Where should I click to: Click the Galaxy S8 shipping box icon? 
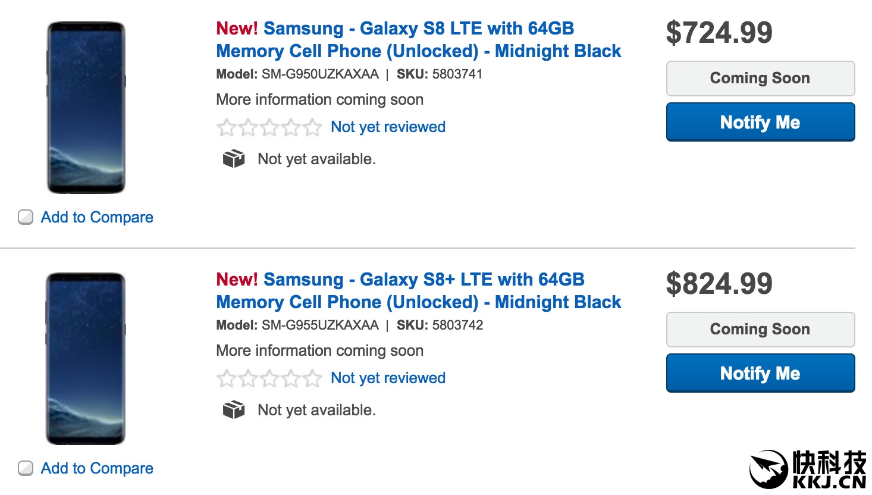[x=233, y=159]
